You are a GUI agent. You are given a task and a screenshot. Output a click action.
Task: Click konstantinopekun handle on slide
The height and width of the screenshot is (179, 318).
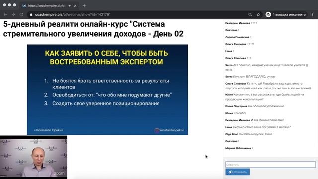click(x=172, y=130)
